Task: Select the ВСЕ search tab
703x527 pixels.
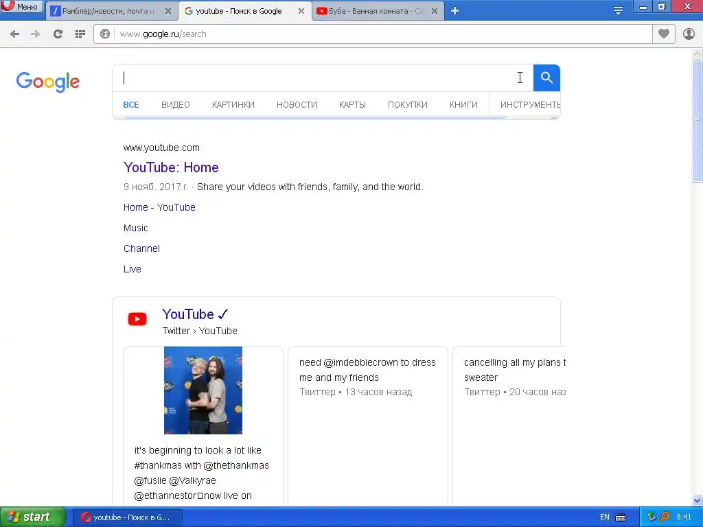Action: (131, 105)
